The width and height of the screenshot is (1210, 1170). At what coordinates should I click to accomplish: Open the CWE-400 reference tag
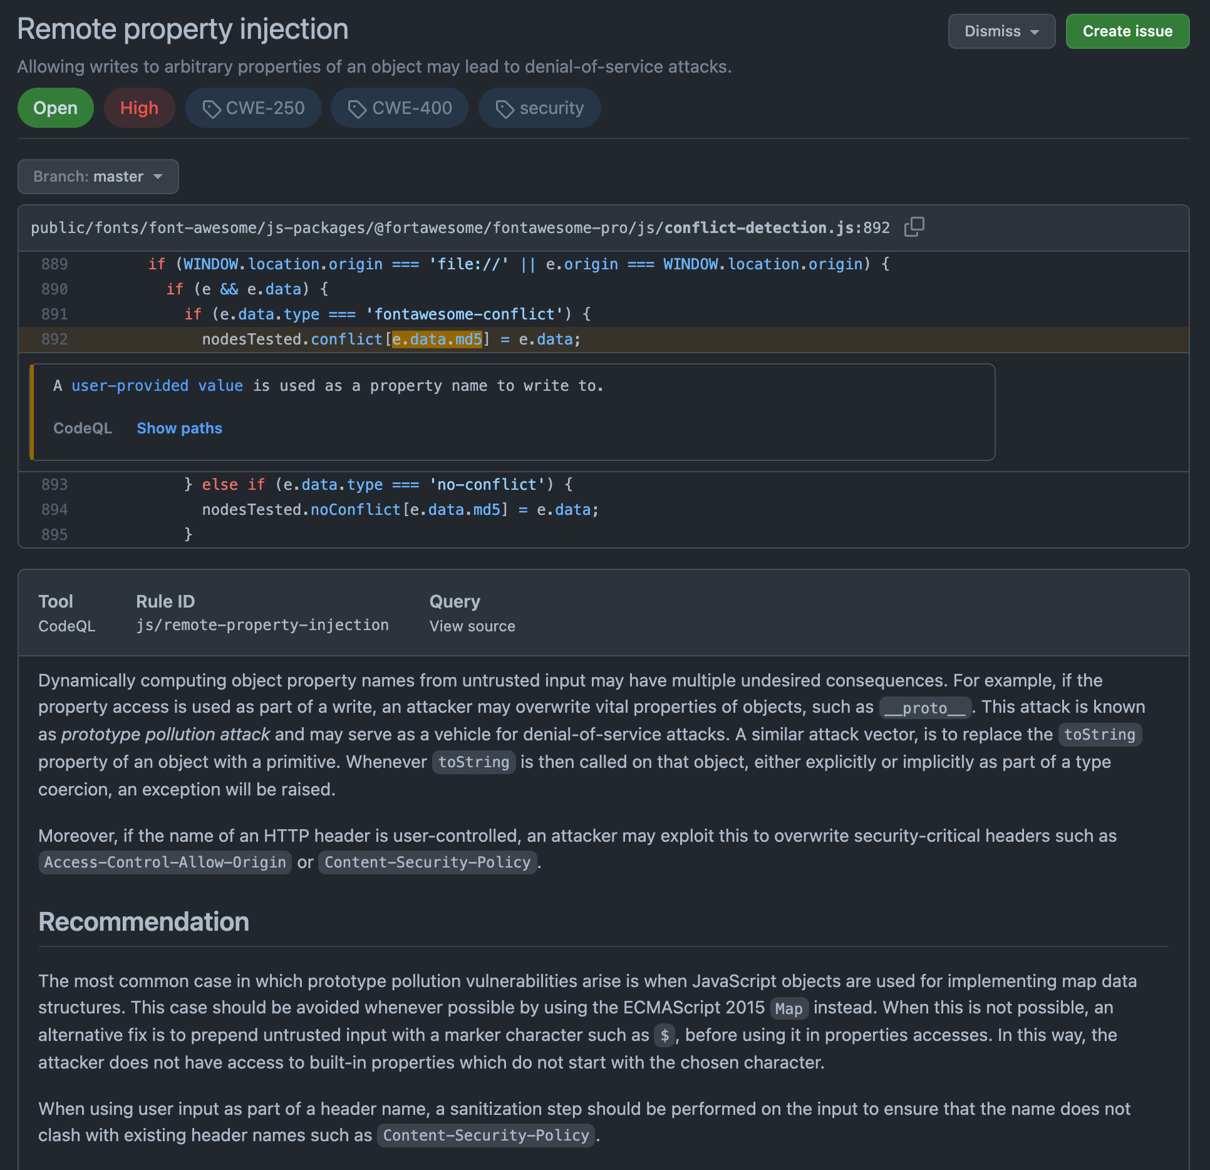click(x=399, y=108)
